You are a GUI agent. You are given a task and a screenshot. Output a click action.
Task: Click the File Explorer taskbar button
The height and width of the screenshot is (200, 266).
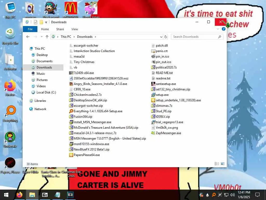click(32, 195)
